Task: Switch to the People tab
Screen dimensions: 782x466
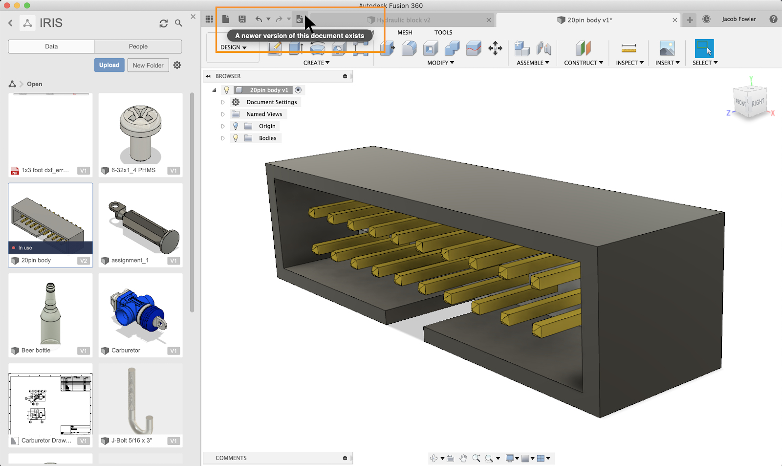Action: coord(138,46)
